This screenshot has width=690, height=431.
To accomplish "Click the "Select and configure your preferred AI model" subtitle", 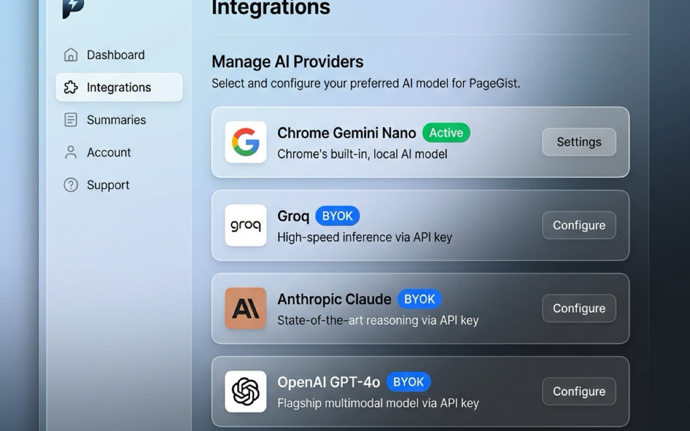I will (x=366, y=84).
